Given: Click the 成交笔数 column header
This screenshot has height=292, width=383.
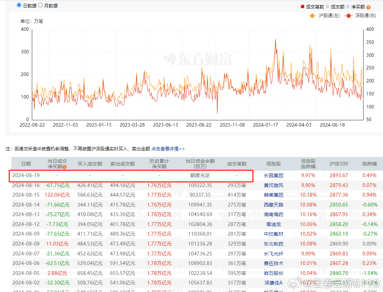Looking at the screenshot, I should point(237,164).
